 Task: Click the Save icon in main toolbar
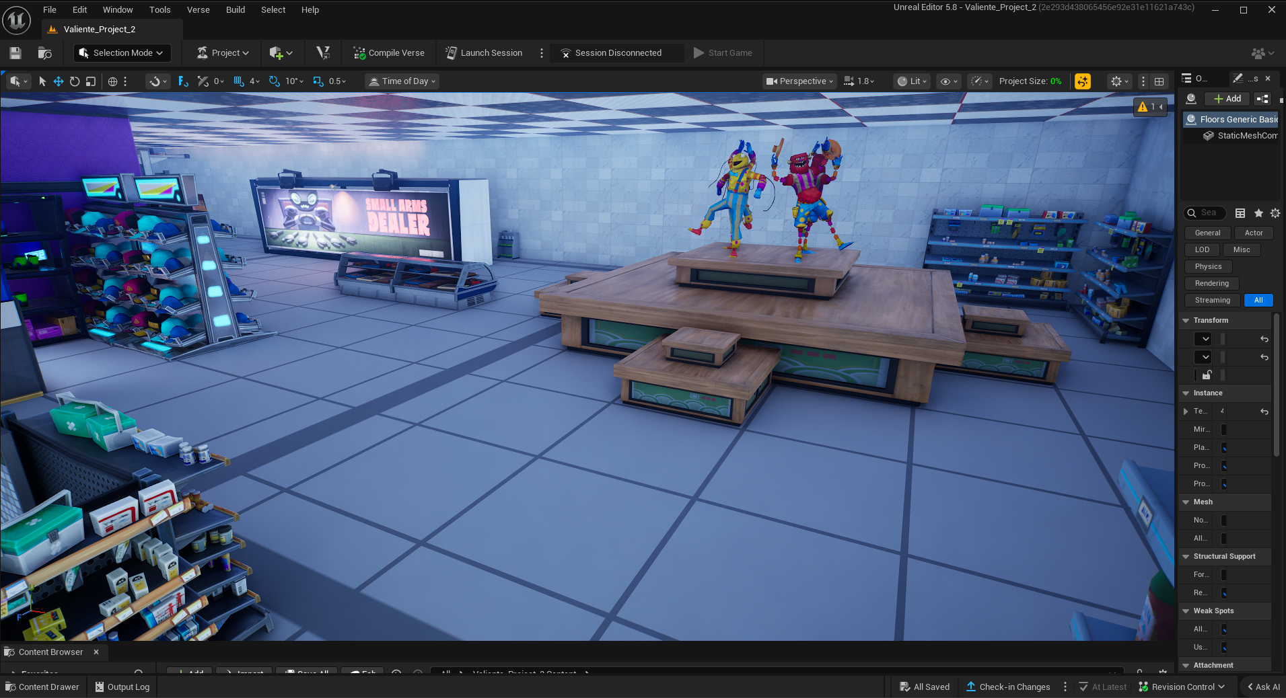coord(15,53)
